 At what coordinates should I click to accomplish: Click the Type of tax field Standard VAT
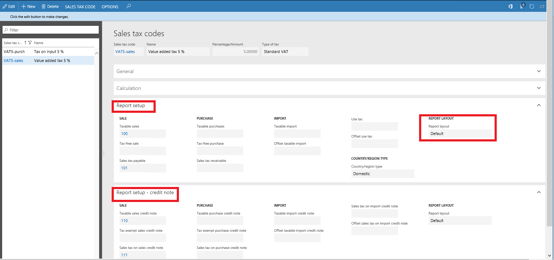[x=285, y=52]
